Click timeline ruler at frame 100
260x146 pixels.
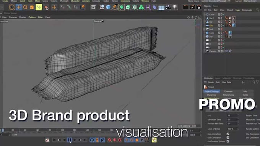(62, 130)
